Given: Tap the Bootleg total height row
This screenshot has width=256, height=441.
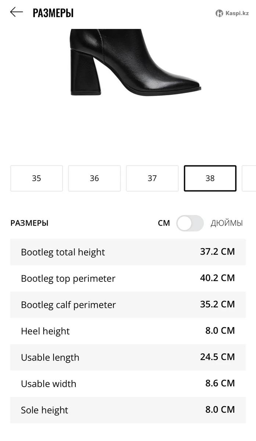Looking at the screenshot, I should tap(128, 252).
